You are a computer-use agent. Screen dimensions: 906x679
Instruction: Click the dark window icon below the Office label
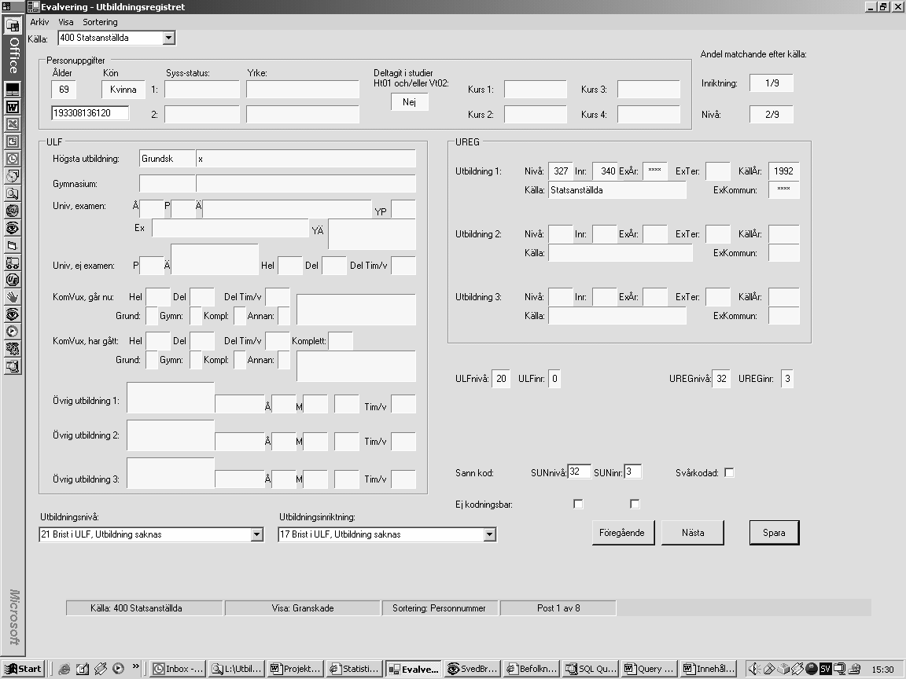(12, 90)
